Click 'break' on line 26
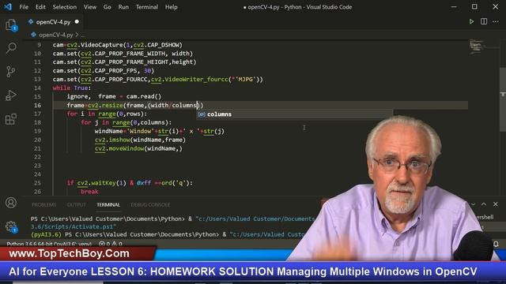 [x=89, y=192]
